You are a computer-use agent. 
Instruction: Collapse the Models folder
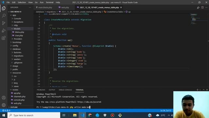coord(17,29)
